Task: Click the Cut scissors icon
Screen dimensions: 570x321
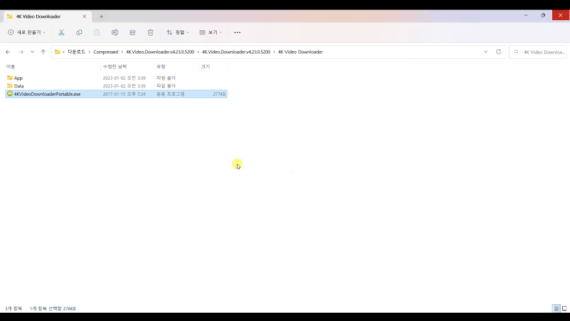Action: pos(61,32)
